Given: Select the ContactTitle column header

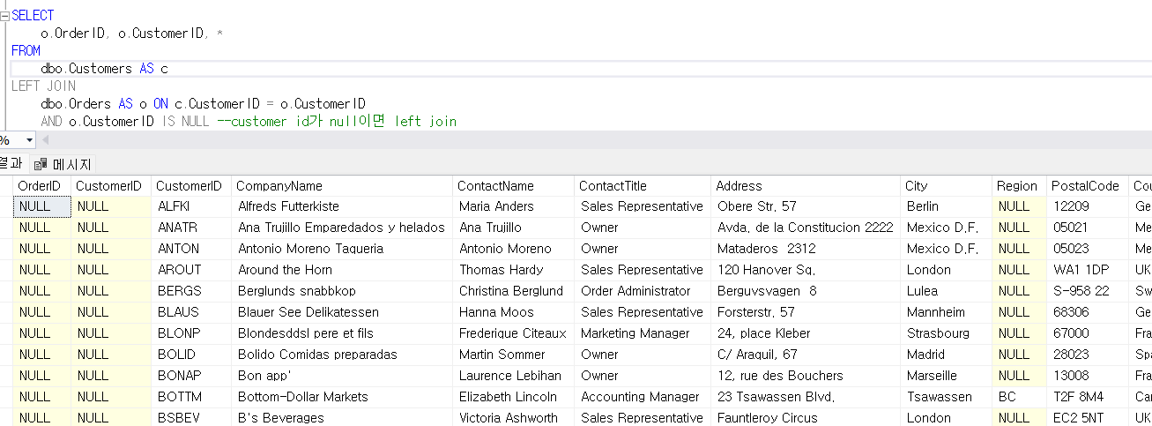Looking at the screenshot, I should 643,186.
